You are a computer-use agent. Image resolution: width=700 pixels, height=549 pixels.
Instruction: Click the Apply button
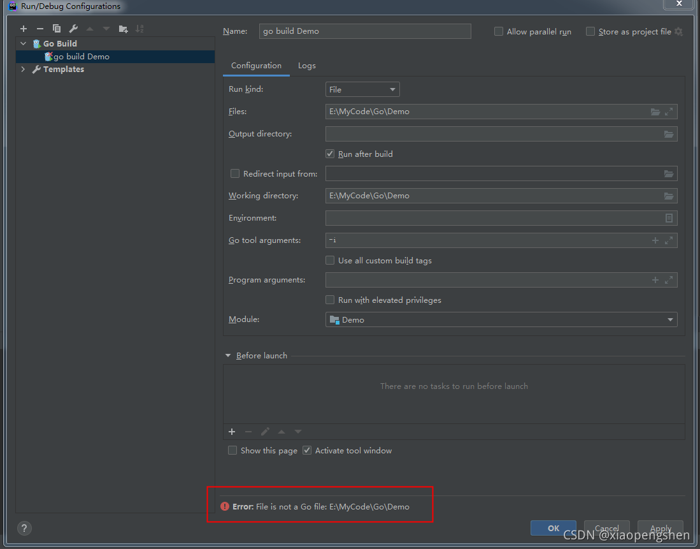click(x=661, y=528)
